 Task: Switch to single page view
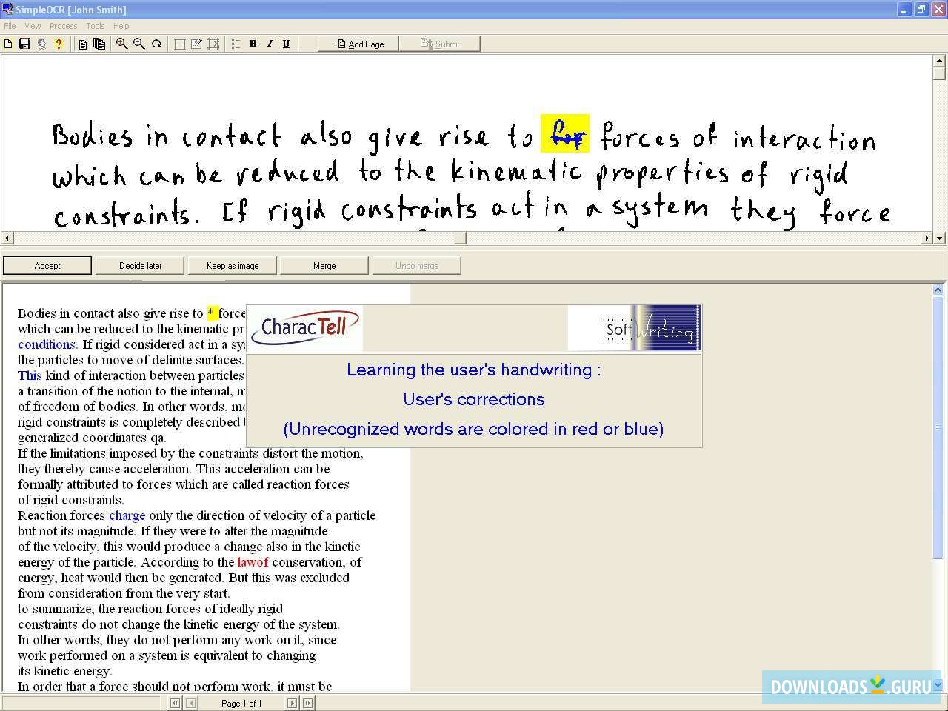83,43
